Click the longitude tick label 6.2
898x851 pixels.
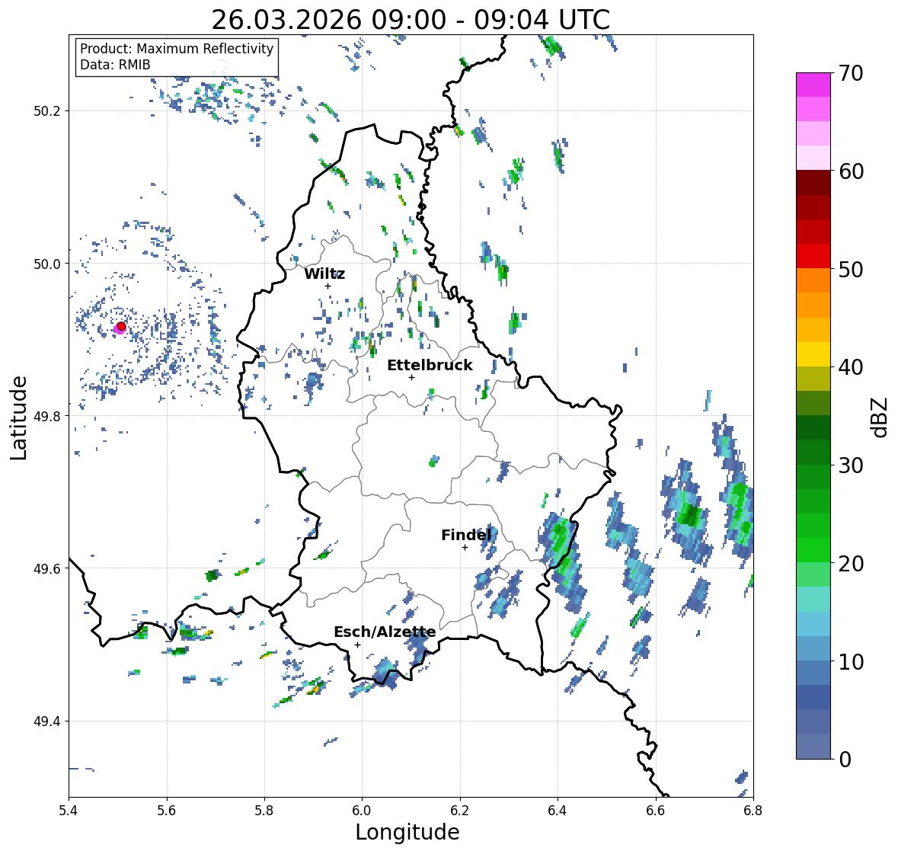tap(460, 811)
